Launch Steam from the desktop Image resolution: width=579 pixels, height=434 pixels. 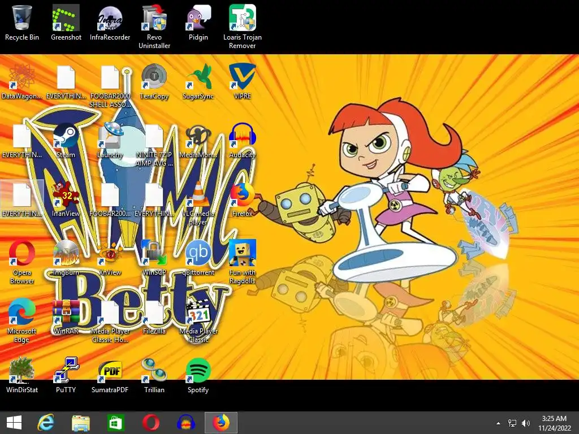tap(66, 140)
